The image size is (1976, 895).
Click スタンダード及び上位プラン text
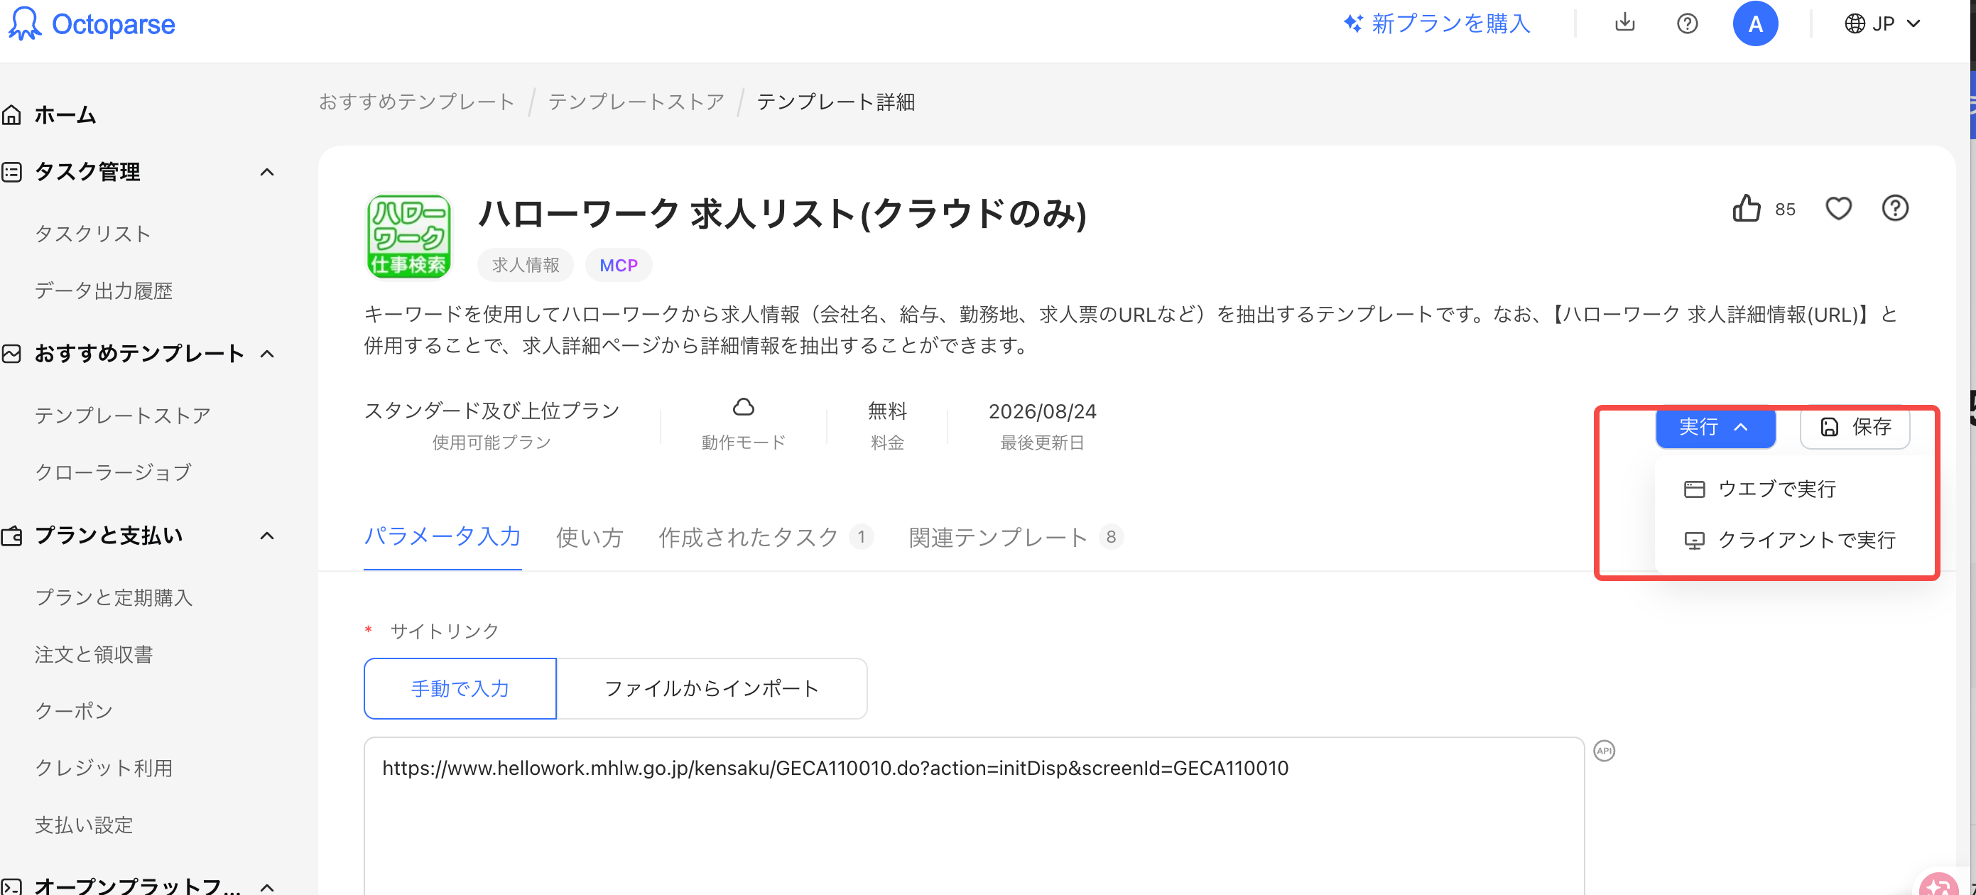tap(492, 411)
